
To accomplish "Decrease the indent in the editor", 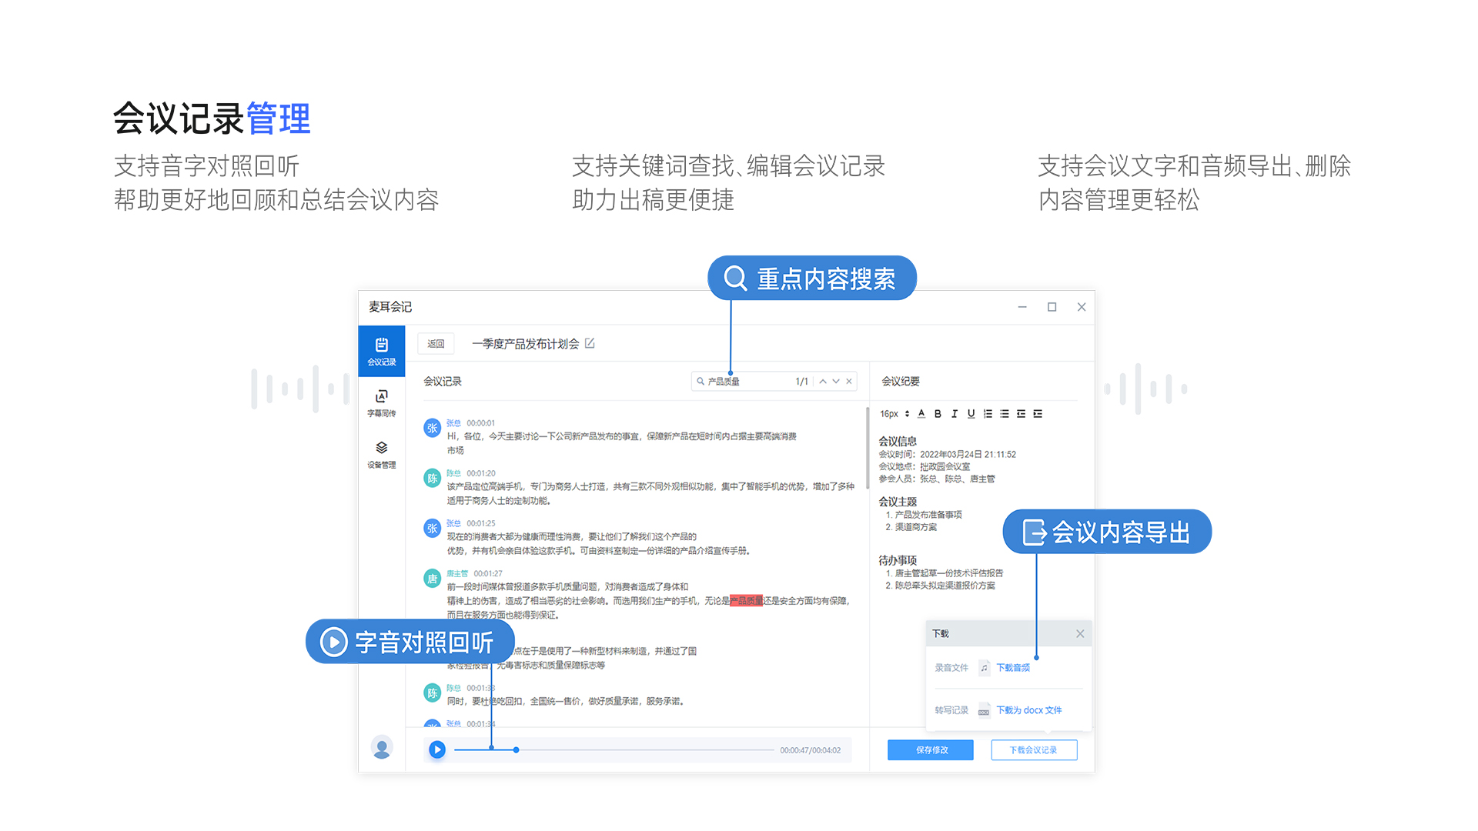I will [1021, 414].
